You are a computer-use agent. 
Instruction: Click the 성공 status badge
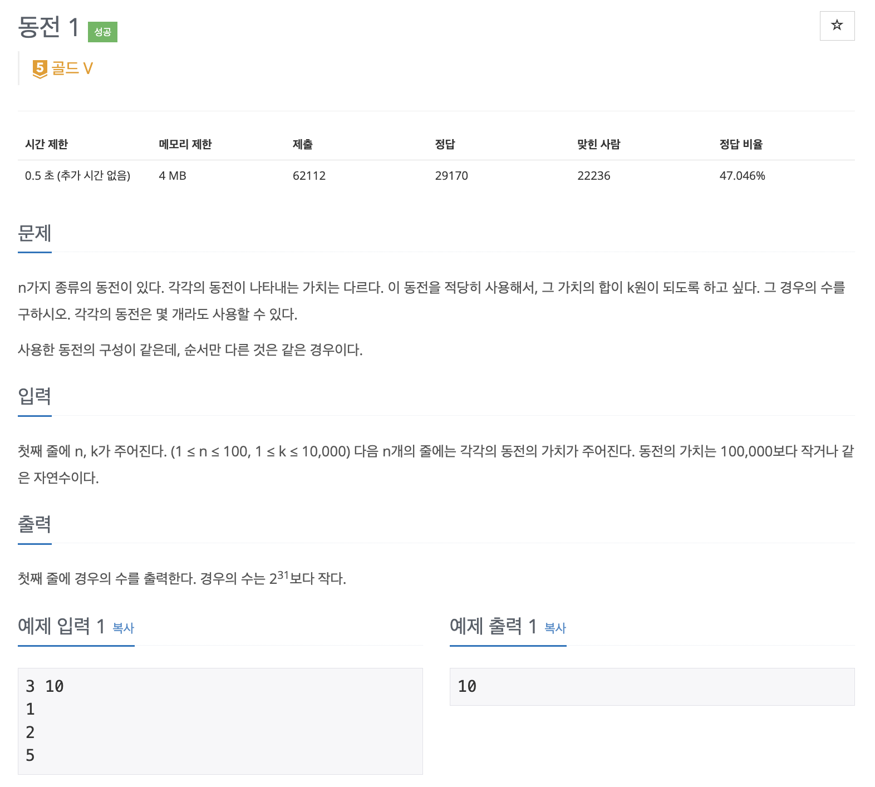pos(102,32)
